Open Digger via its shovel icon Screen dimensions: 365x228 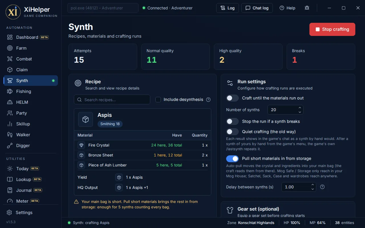10,146
